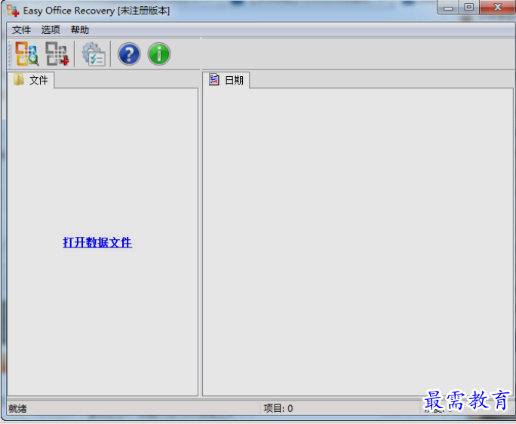
Task: Maximize the Easy Office Recovery window
Action: click(469, 8)
